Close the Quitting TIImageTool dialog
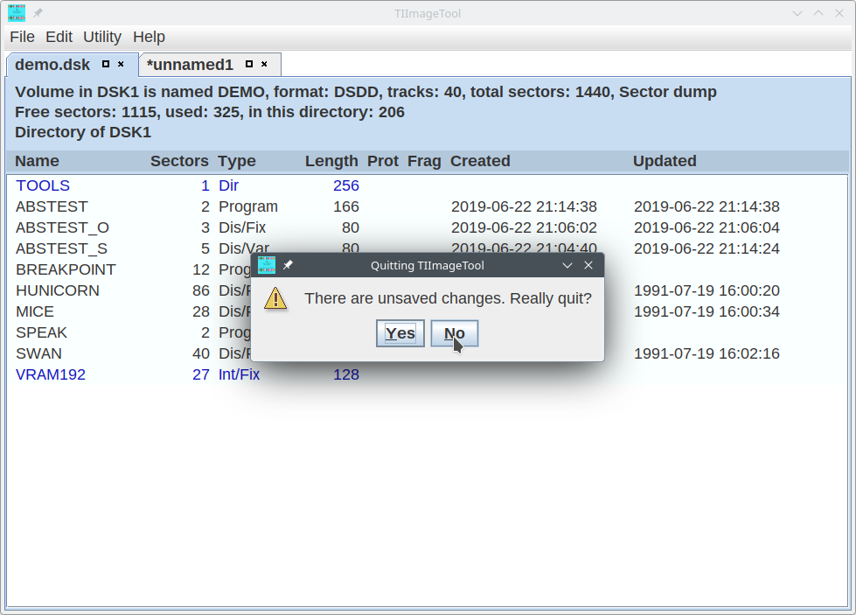Viewport: 856px width, 615px height. 588,265
